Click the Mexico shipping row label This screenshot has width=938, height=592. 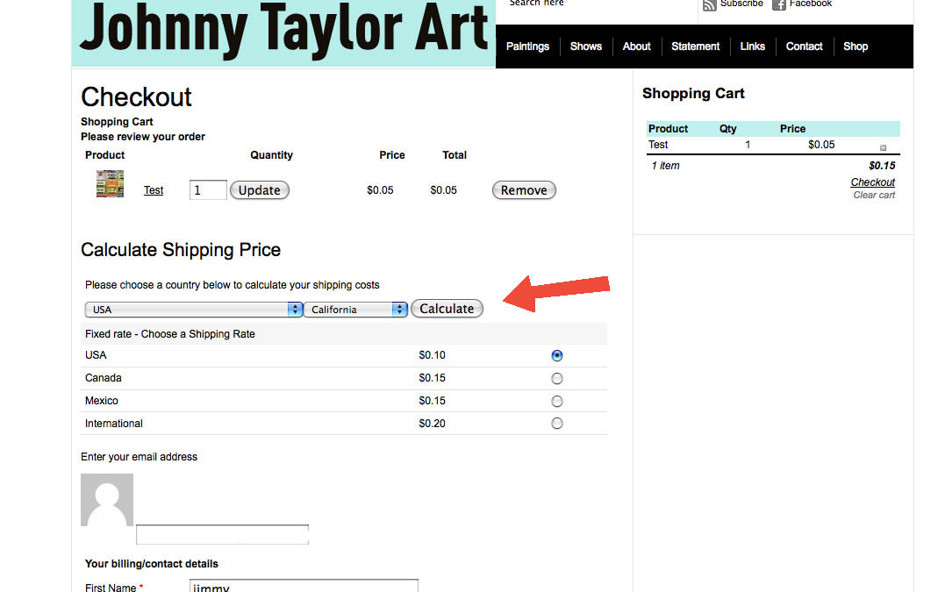[x=101, y=401]
